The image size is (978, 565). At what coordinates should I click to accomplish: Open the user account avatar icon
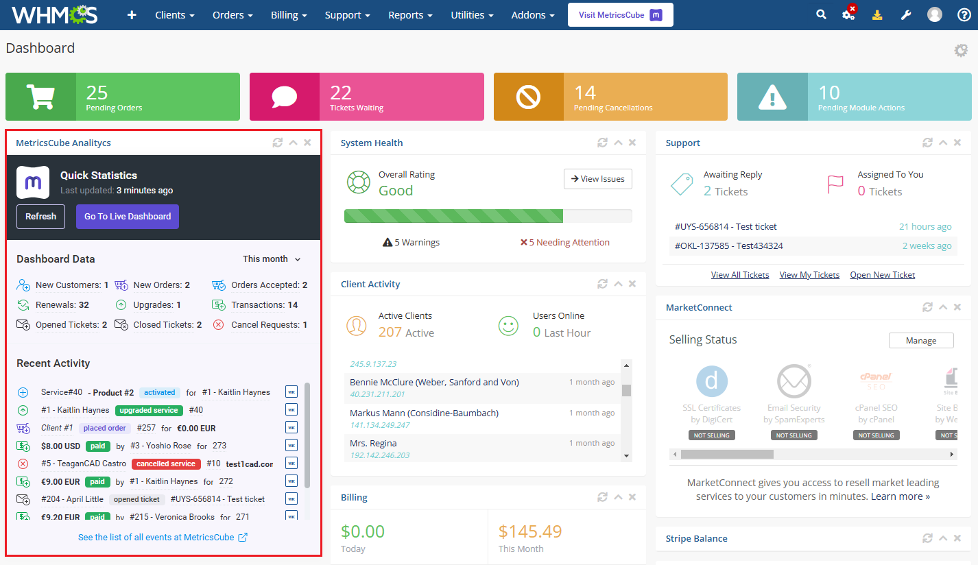coord(935,14)
